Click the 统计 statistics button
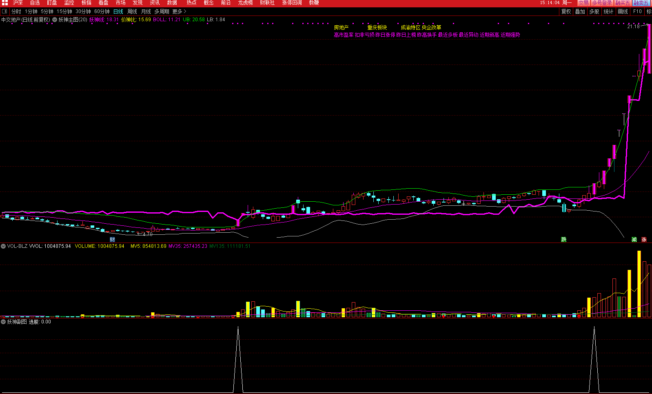This screenshot has width=652, height=394. [x=609, y=11]
